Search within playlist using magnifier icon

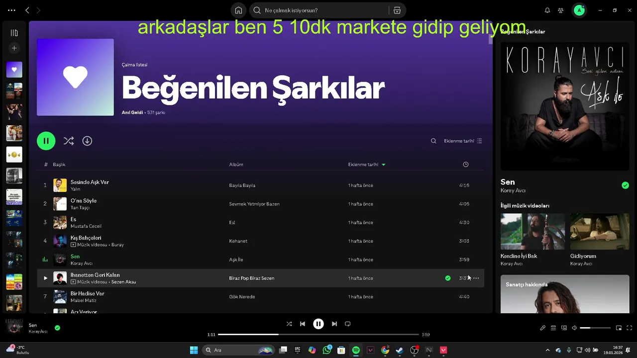tap(433, 141)
